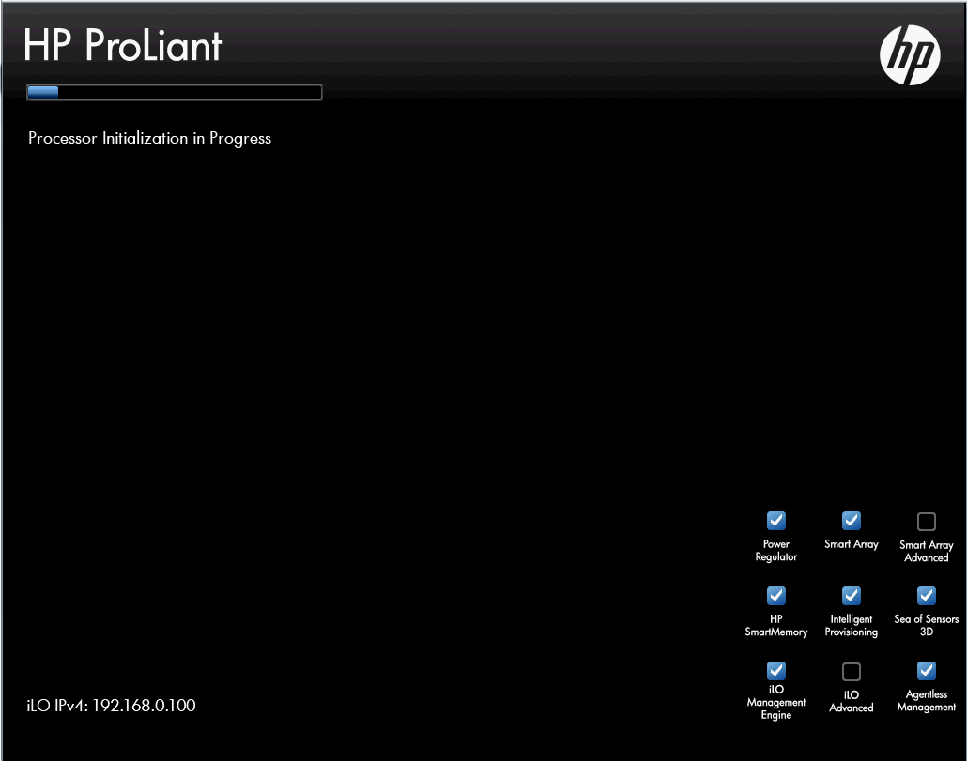
Task: Click the iLO Management Engine label
Action: (775, 703)
